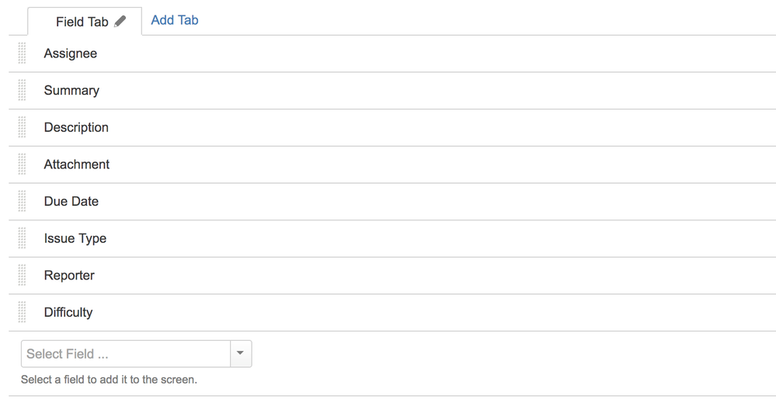Click the drag handle next to Reporter

22,276
